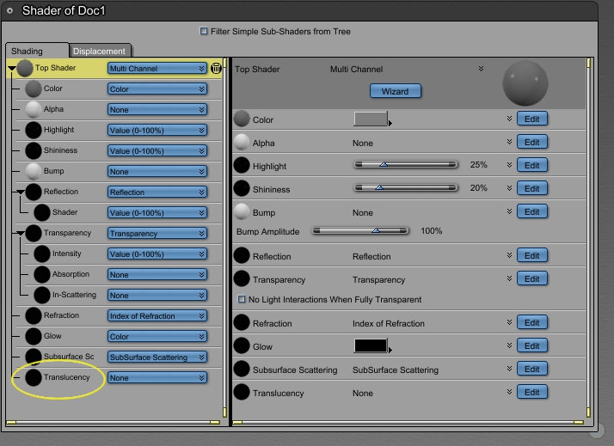This screenshot has width=614, height=446.
Task: Click Highlight sphere icon in right panel
Action: 242,165
